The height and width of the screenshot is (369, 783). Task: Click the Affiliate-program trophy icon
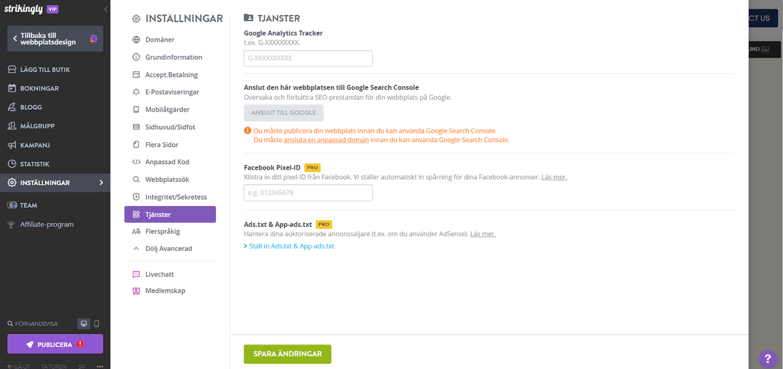click(12, 224)
